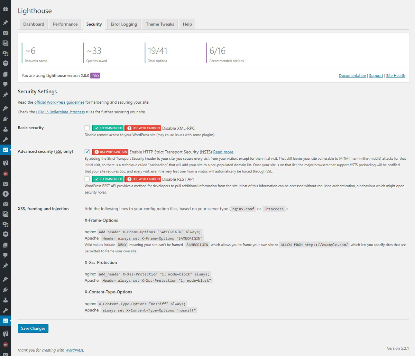This screenshot has height=356, width=415.
Task: Open the topmost Plugins plug icon
Action: point(5,119)
